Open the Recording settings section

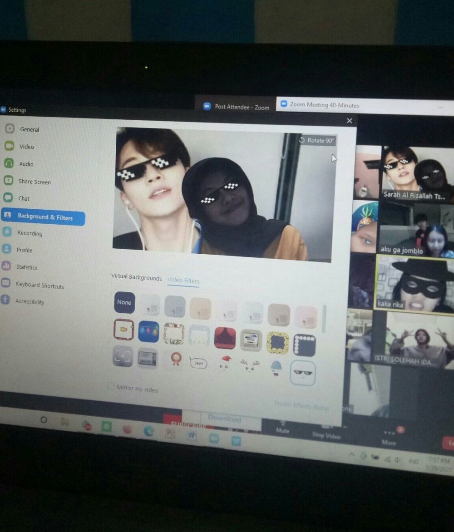point(30,233)
